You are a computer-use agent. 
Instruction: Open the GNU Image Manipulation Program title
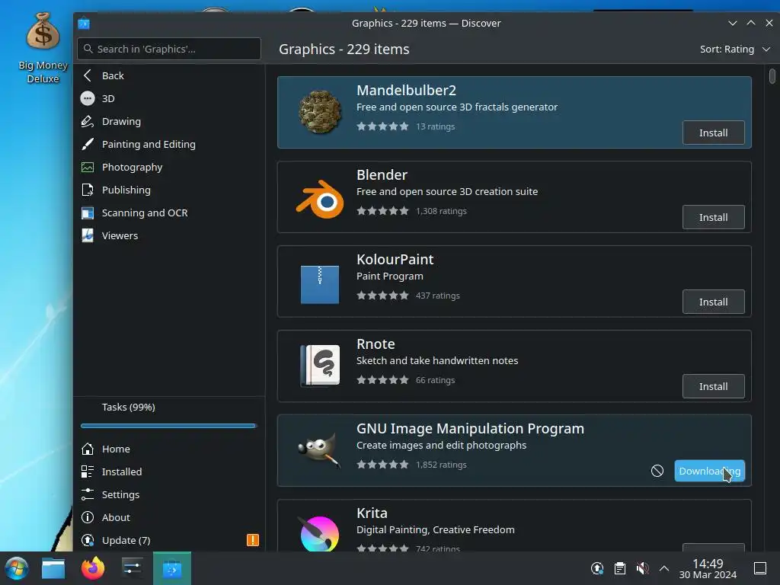coord(471,428)
